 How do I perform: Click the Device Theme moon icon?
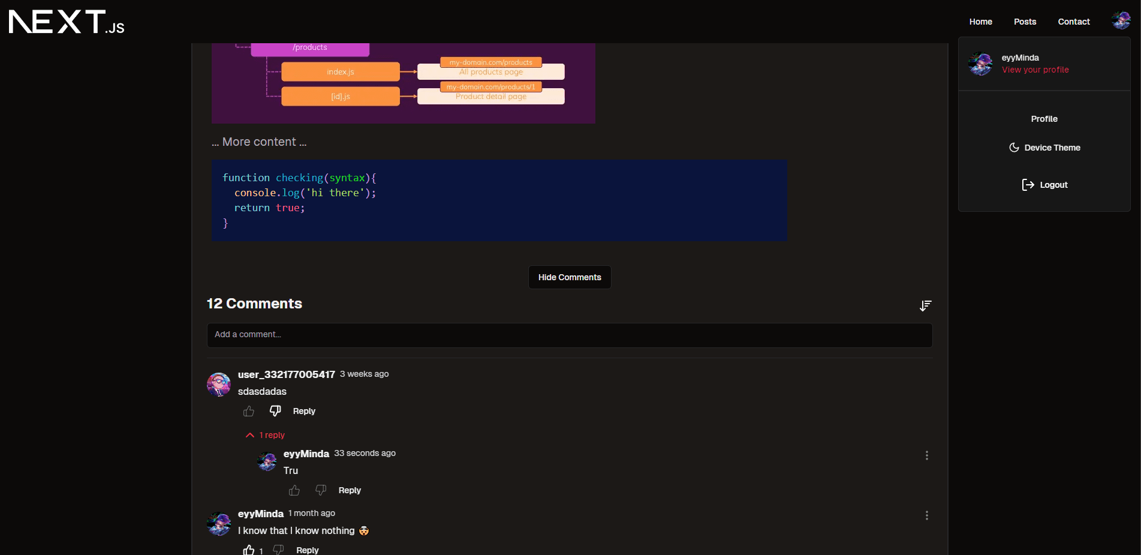1013,147
